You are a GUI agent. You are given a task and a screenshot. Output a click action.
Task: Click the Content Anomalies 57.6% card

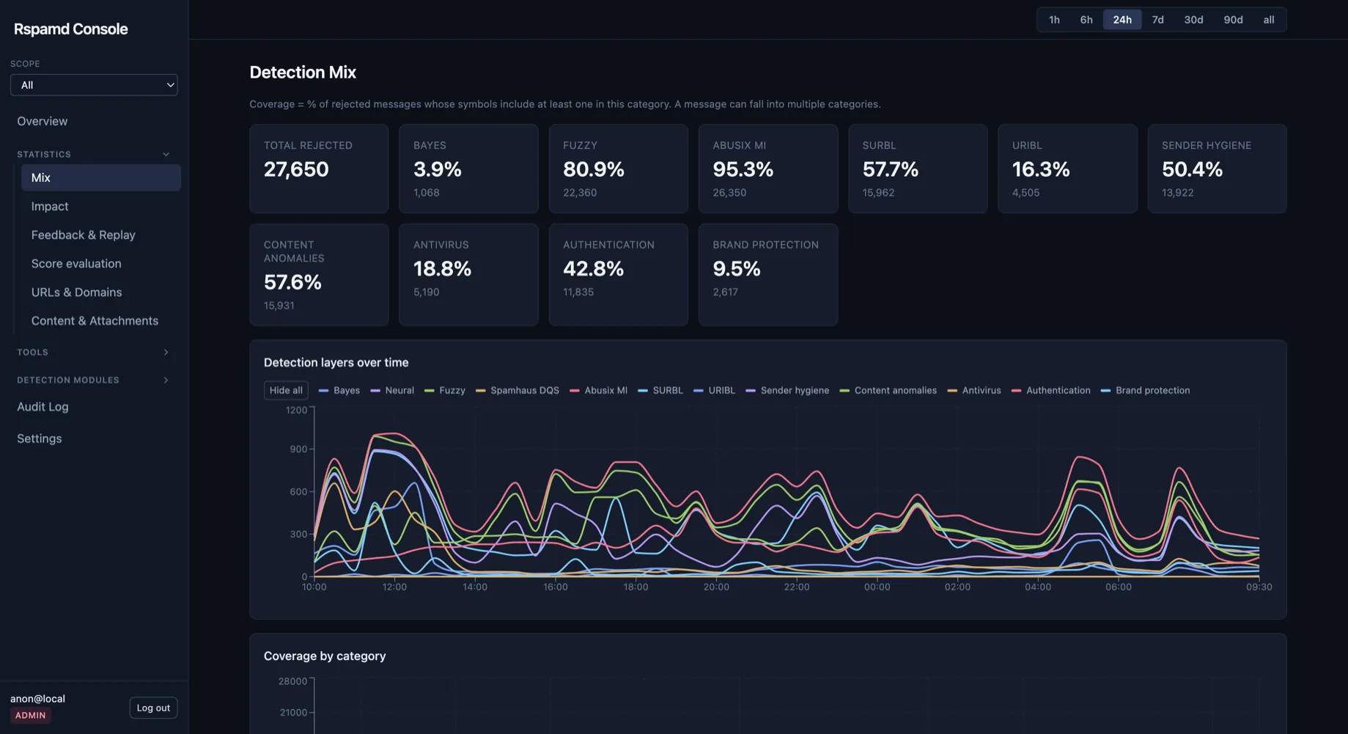319,275
